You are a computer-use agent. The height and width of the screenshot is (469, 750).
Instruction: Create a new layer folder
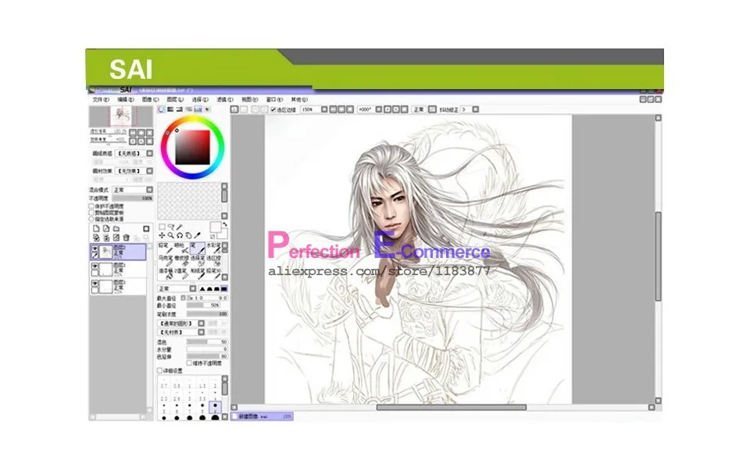[116, 228]
